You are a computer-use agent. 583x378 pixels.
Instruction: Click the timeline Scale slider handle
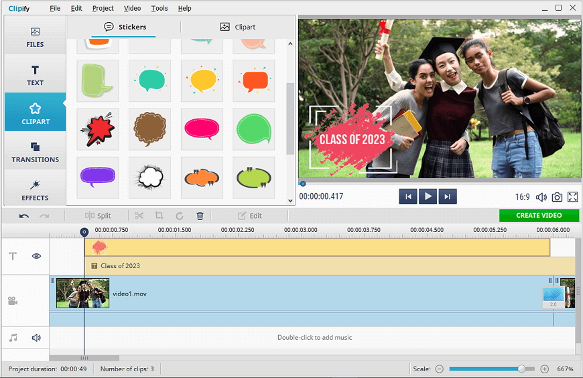pyautogui.click(x=521, y=369)
